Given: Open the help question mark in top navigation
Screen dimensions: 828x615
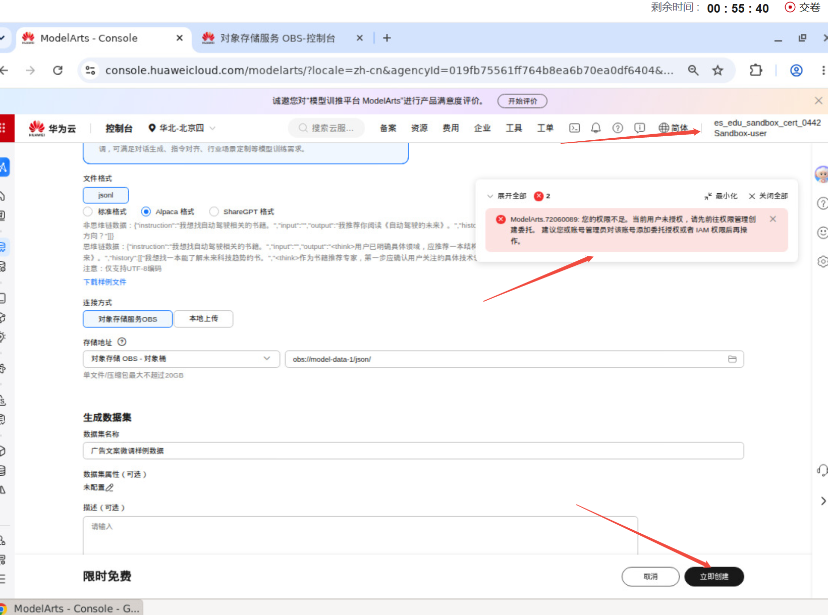Looking at the screenshot, I should click(x=618, y=128).
